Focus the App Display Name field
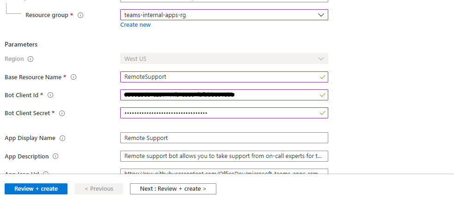The height and width of the screenshot is (199, 454). (224, 138)
